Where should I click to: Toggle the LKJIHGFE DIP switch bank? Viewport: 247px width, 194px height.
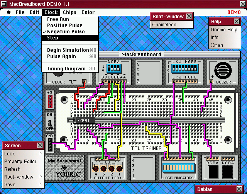(184, 69)
